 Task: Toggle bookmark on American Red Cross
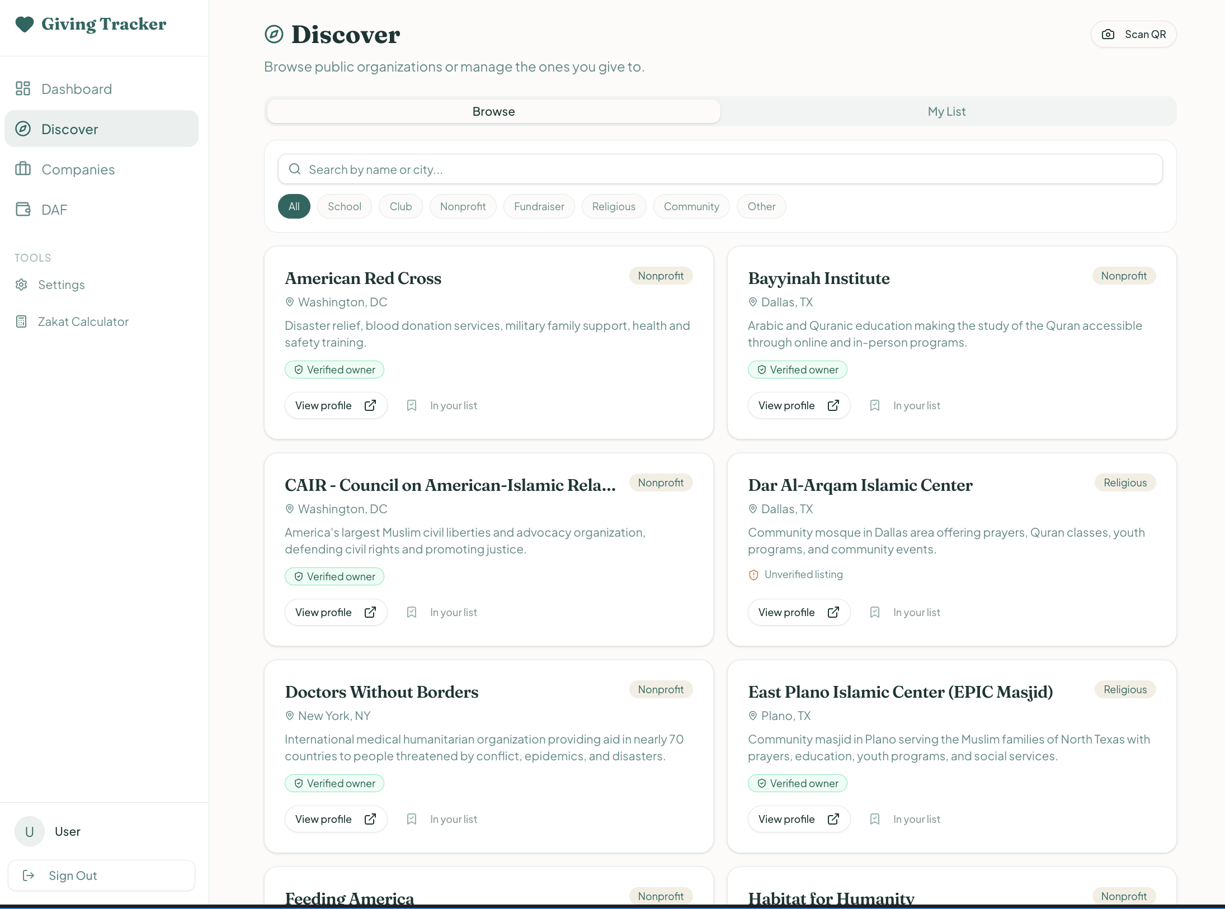(x=412, y=405)
